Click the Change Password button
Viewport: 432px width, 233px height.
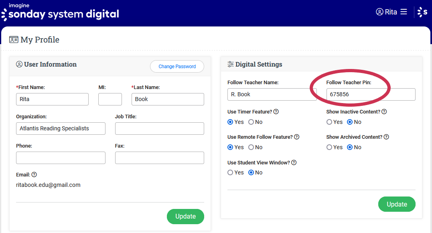click(x=177, y=67)
